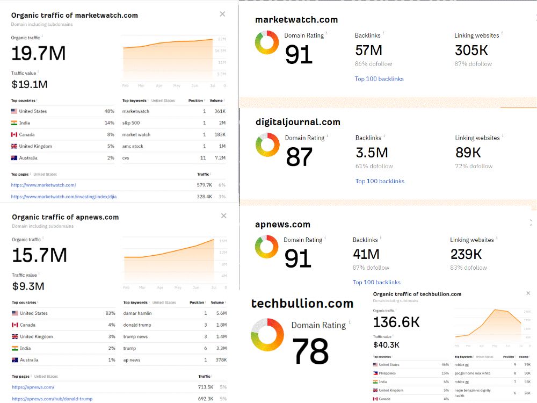The height and width of the screenshot is (403, 537).
Task: Click the 41M backlinks figure for apnews.com
Action: [x=366, y=254]
